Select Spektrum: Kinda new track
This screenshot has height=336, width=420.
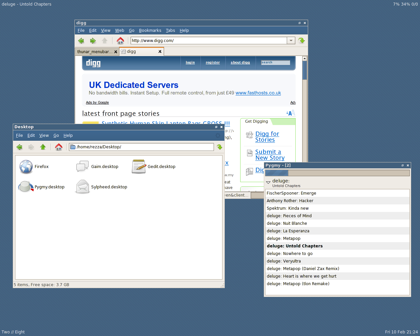coord(337,208)
